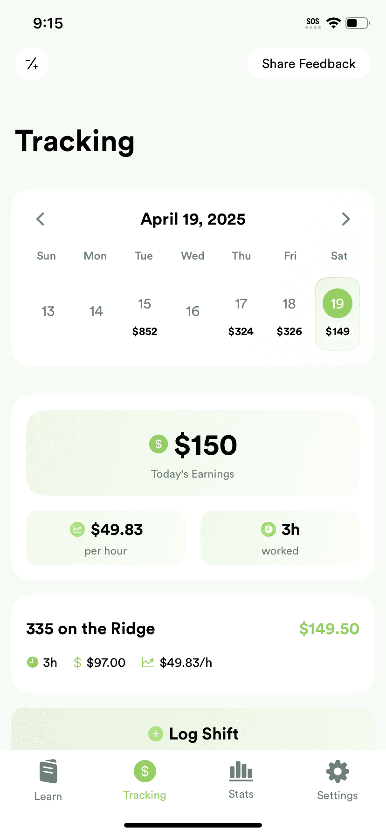Tap the Tracking dollar icon tab
Image resolution: width=386 pixels, height=835 pixels.
[x=145, y=772]
